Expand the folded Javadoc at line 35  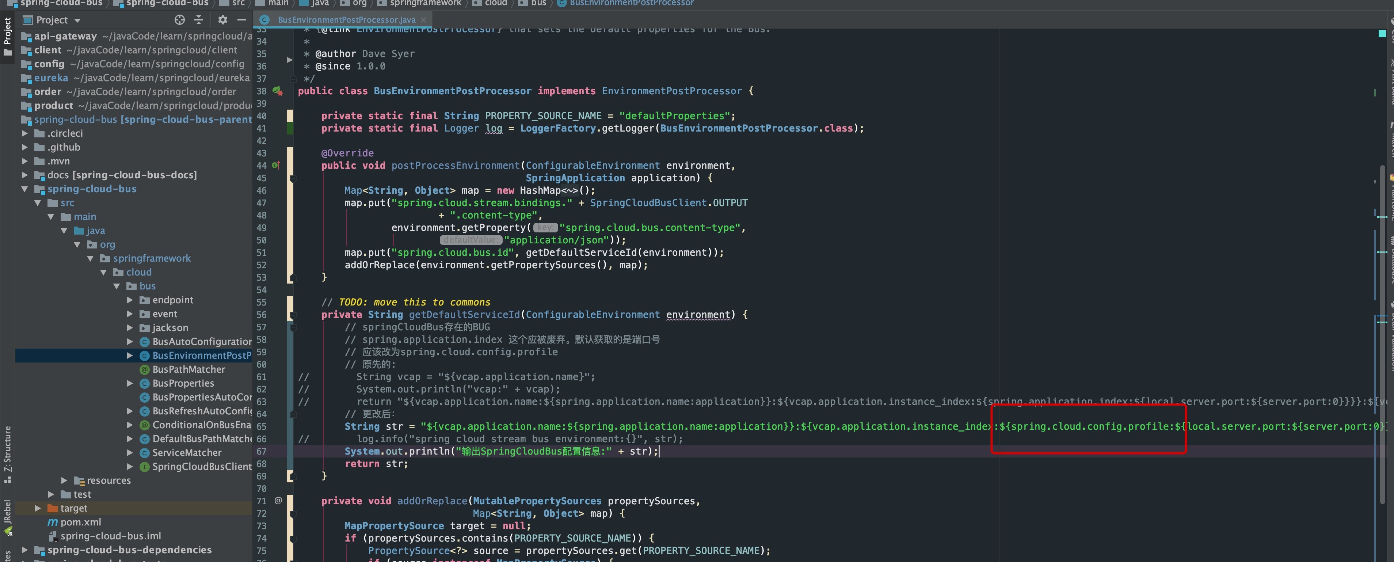pyautogui.click(x=290, y=60)
